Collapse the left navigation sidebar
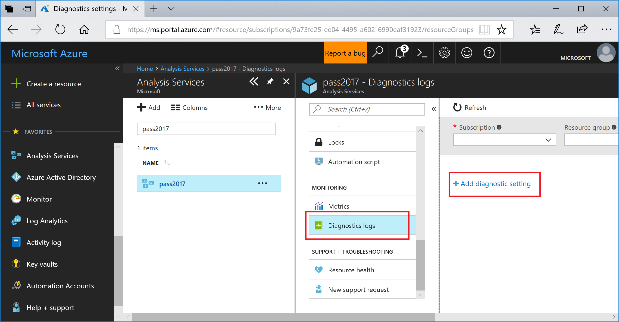The width and height of the screenshot is (619, 322). point(117,69)
